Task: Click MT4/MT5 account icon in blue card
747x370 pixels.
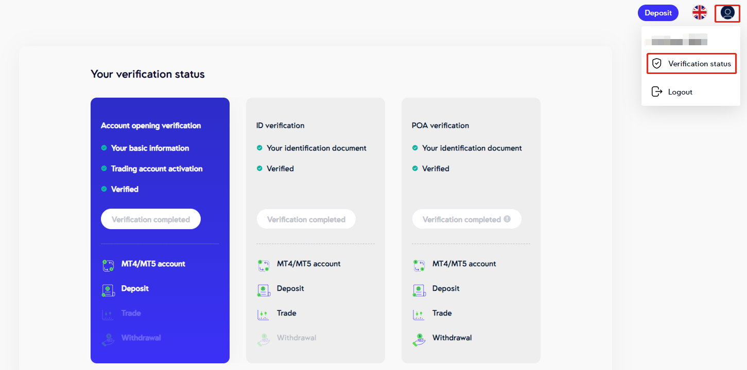Action: (108, 266)
